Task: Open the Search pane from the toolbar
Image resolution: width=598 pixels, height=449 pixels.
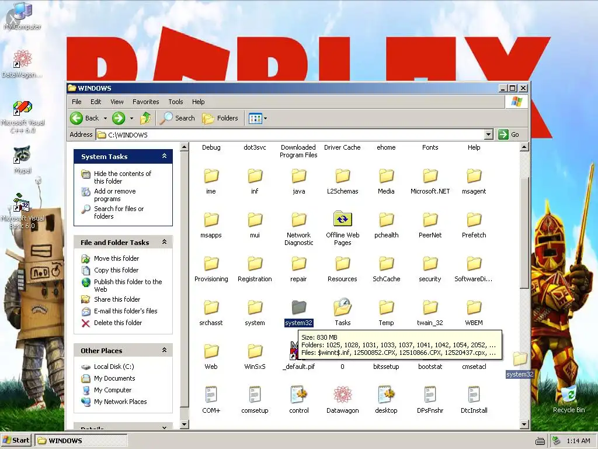Action: (x=178, y=118)
